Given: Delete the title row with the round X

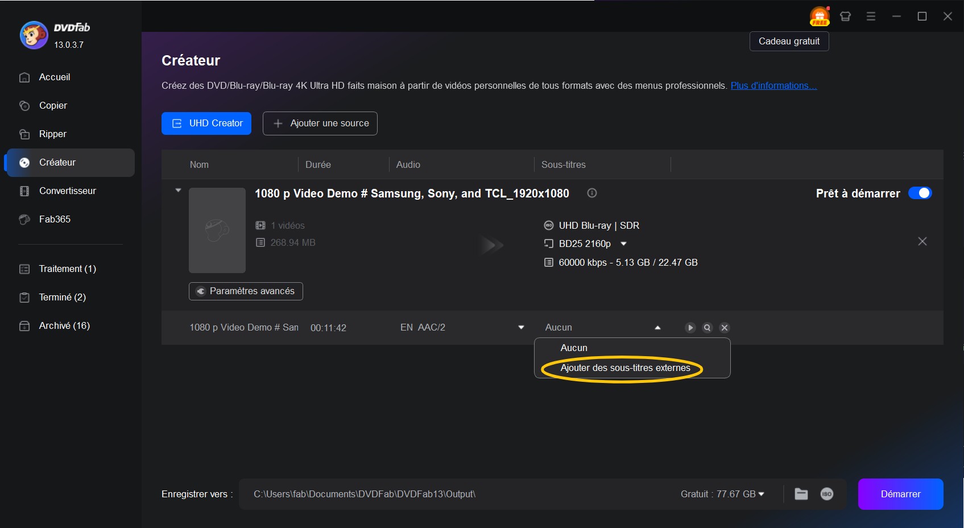Looking at the screenshot, I should coord(725,328).
